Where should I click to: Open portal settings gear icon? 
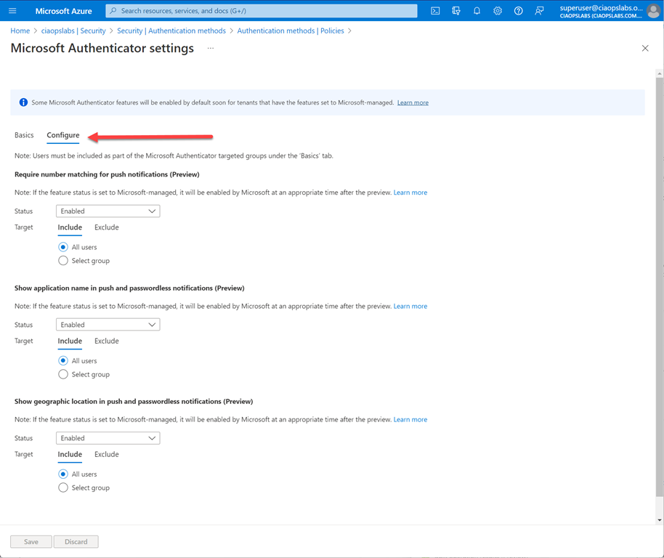[498, 11]
